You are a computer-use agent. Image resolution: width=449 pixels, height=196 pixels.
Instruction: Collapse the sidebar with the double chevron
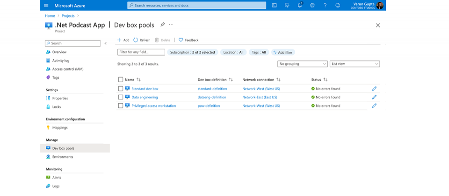[106, 43]
